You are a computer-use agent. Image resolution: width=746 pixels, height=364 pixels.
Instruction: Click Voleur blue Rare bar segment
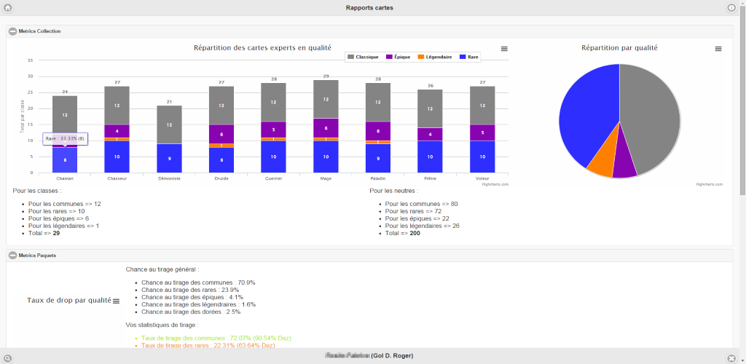pyautogui.click(x=482, y=157)
